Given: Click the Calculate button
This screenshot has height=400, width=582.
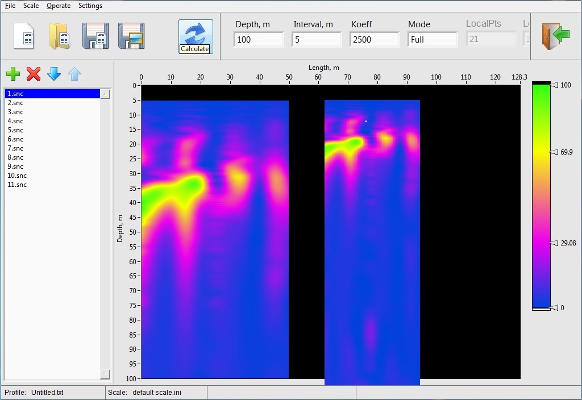Looking at the screenshot, I should (196, 37).
